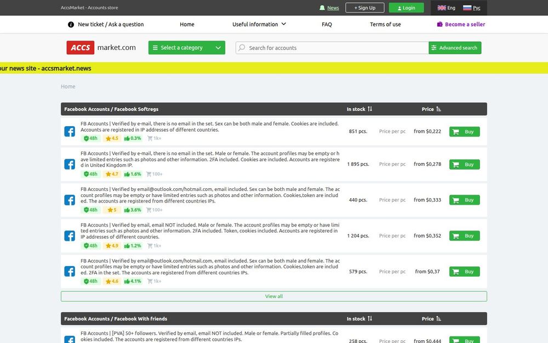Screen dimensions: 548x343
Task: Click the 4.1% thumbs-up badge
Action: coord(133,281)
